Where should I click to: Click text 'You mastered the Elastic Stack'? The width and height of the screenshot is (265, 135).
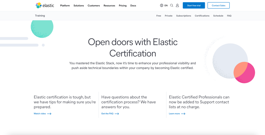click(92, 63)
